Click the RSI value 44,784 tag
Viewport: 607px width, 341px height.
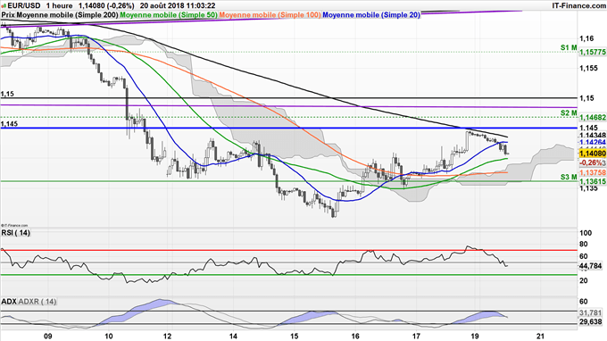[591, 266]
